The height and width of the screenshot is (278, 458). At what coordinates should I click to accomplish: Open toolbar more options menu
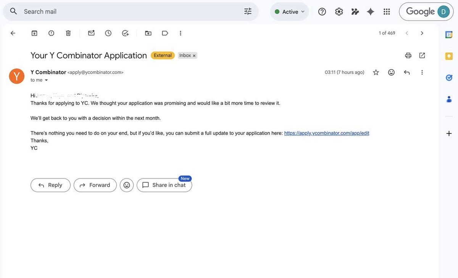[x=181, y=33]
